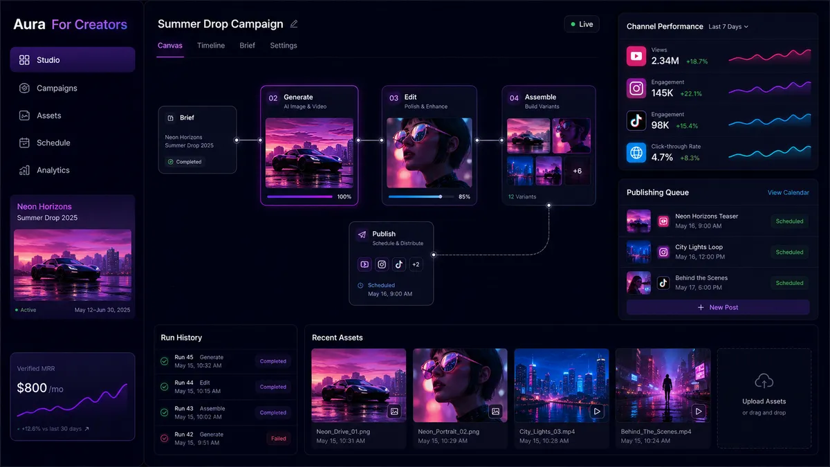The height and width of the screenshot is (467, 830).
Task: Click TikTok icon on Behind the Scenes row
Action: tap(663, 283)
